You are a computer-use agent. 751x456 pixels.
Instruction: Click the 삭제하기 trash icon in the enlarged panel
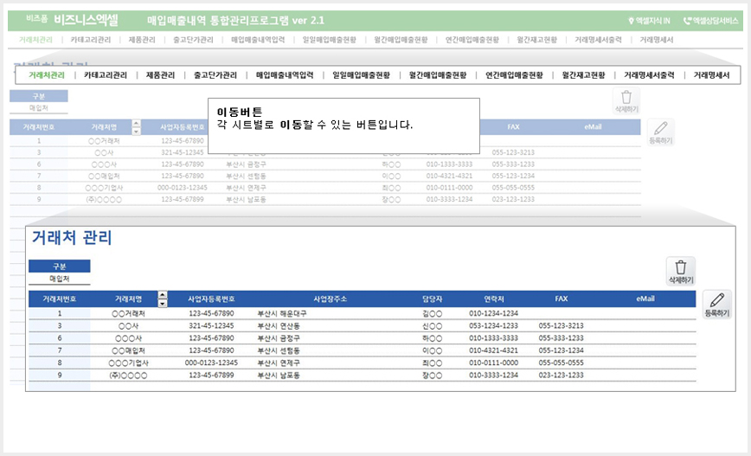tap(681, 272)
